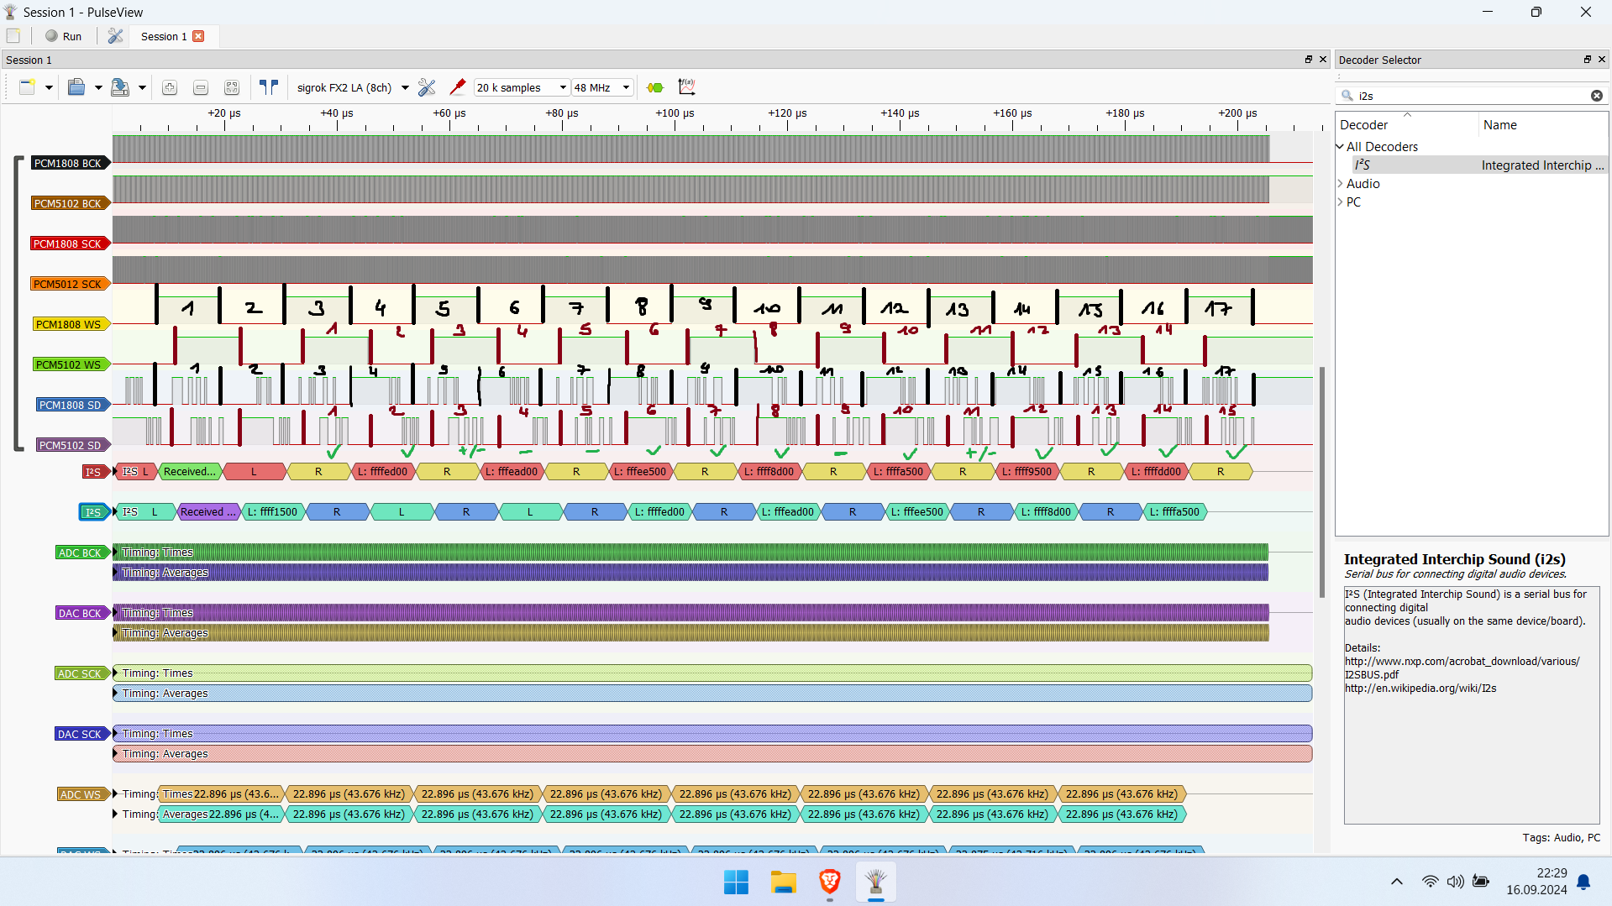The image size is (1612, 906).
Task: Expand the PC decoder category
Action: [x=1341, y=202]
